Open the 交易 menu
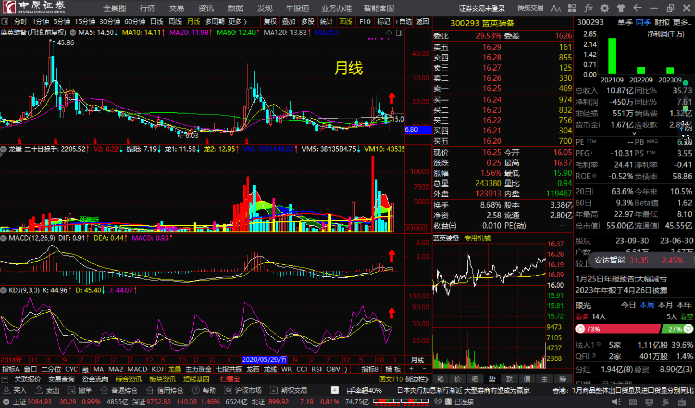This screenshot has height=408, width=695. (x=176, y=8)
